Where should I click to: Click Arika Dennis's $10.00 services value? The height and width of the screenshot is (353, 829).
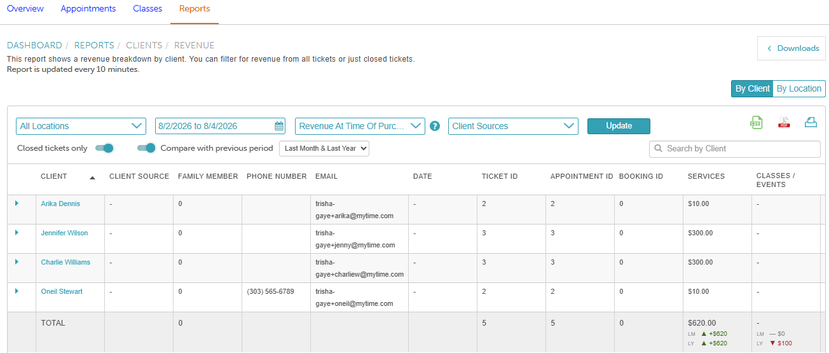click(x=699, y=204)
